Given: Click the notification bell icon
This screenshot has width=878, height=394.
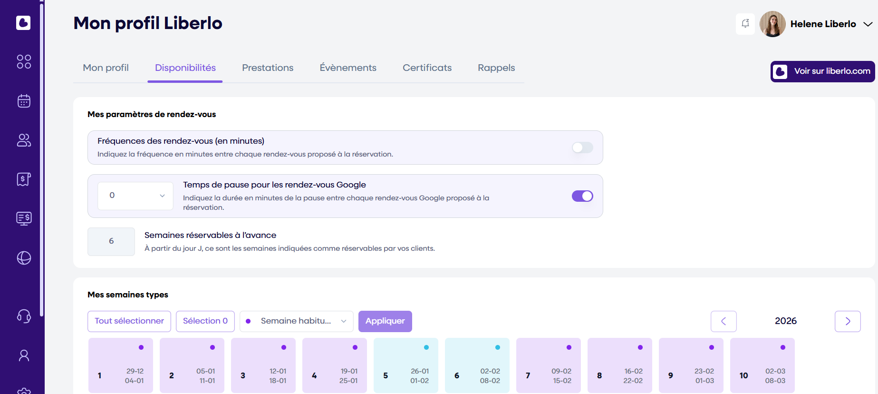Looking at the screenshot, I should (745, 24).
